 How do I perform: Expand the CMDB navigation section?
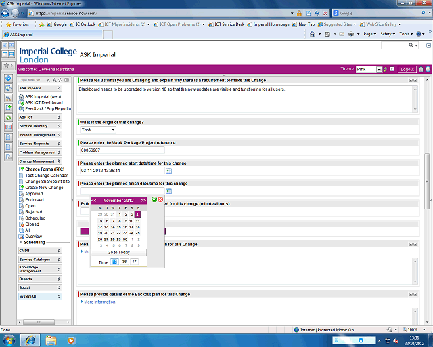(59, 251)
